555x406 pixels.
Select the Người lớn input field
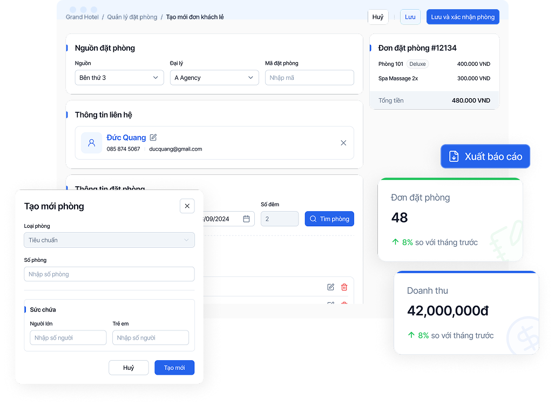pyautogui.click(x=68, y=338)
